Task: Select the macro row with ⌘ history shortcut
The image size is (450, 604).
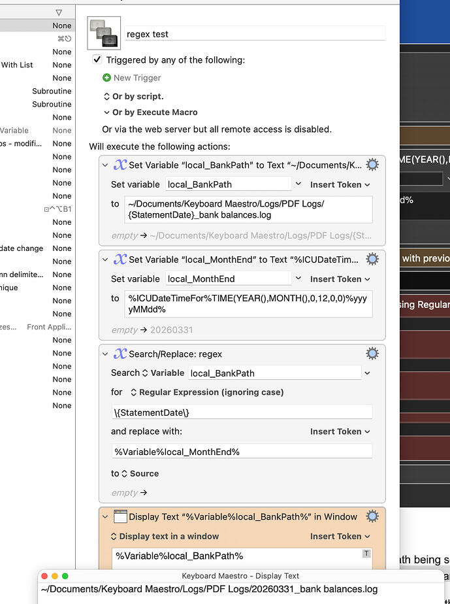Action: click(37, 39)
